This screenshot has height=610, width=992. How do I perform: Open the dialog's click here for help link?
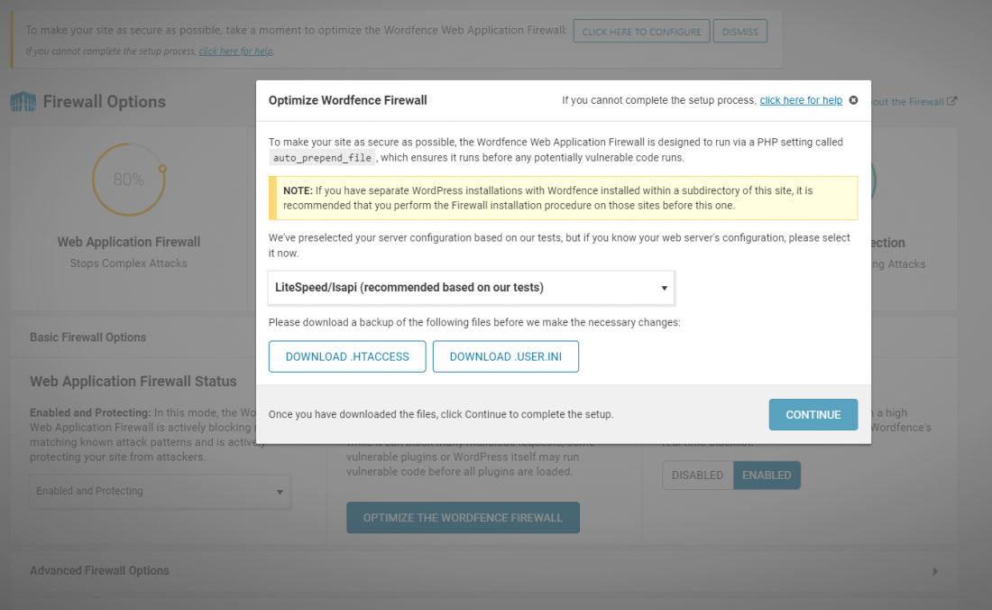pos(800,100)
